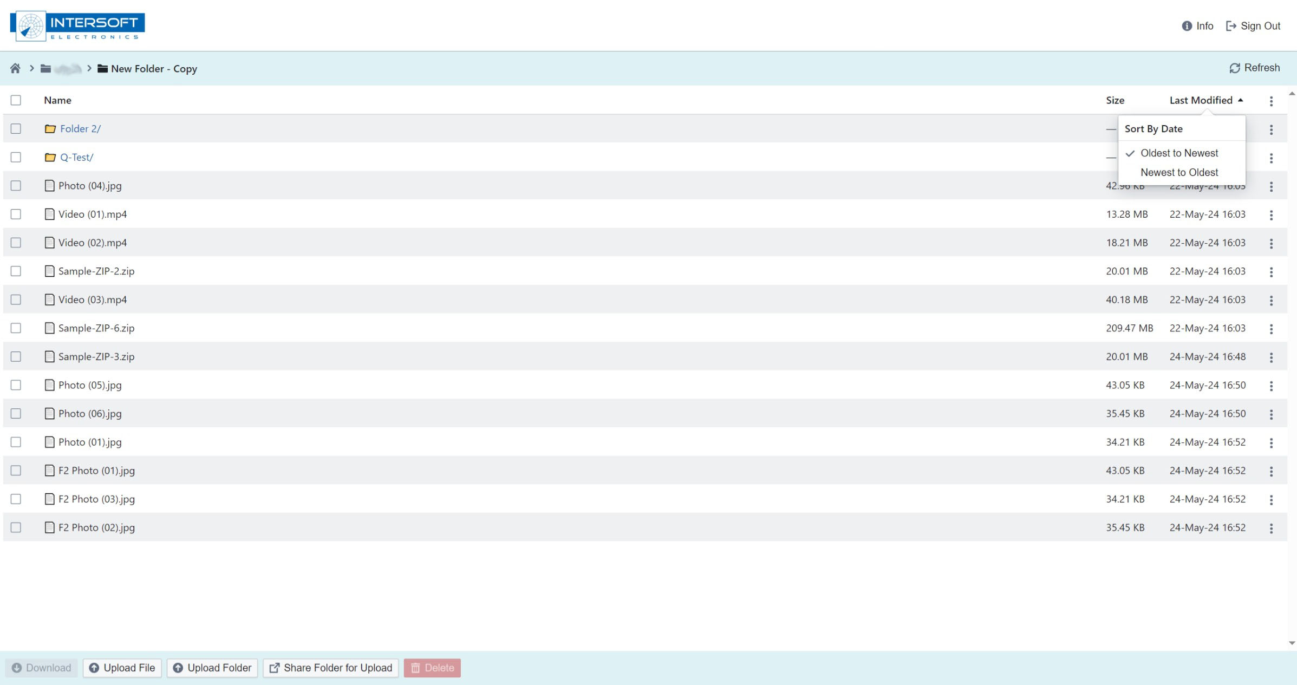Open the Info icon in header
This screenshot has width=1297, height=685.
coord(1187,26)
